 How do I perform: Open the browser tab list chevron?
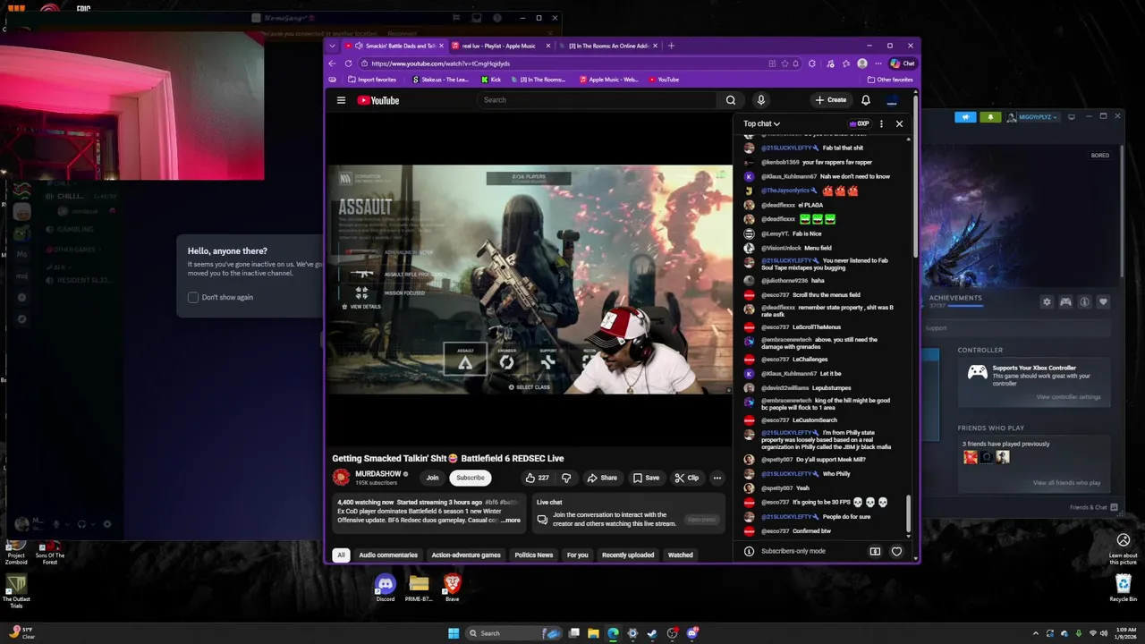[x=332, y=46]
